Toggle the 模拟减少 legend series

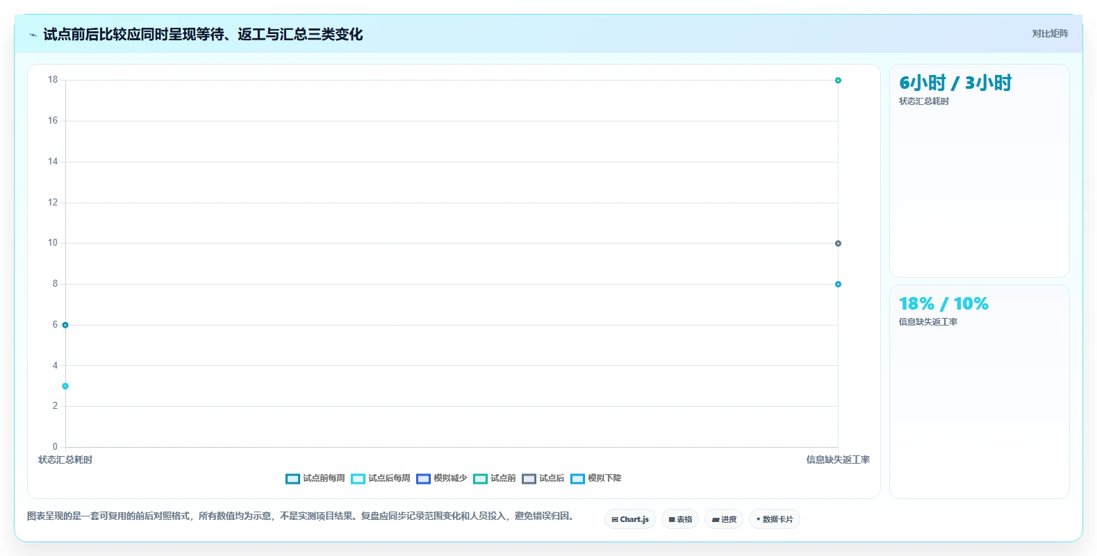tap(442, 478)
